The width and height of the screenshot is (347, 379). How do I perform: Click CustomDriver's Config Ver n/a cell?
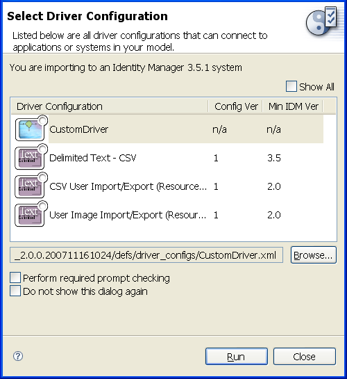(x=219, y=129)
